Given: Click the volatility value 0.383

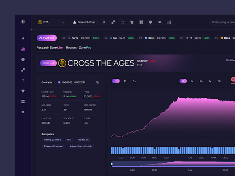Looking at the screenshot, I should tap(66, 123).
